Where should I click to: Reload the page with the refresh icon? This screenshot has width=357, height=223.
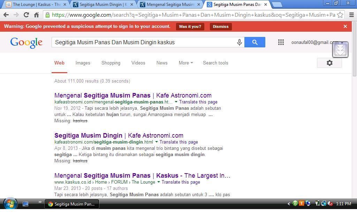26,15
